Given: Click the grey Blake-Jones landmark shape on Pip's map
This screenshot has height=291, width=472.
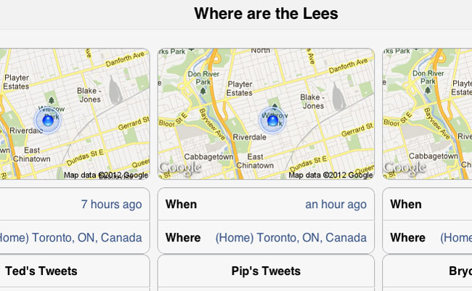Looking at the screenshot, I should [339, 97].
